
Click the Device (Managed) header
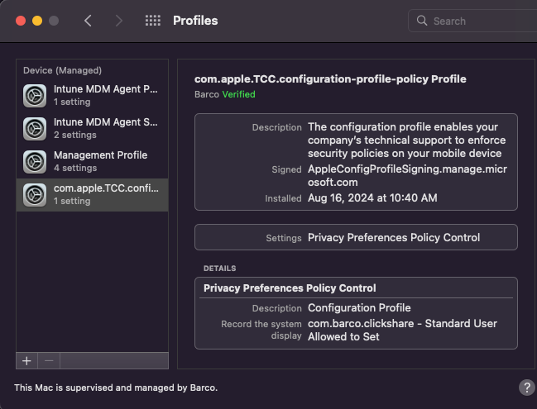coord(62,70)
